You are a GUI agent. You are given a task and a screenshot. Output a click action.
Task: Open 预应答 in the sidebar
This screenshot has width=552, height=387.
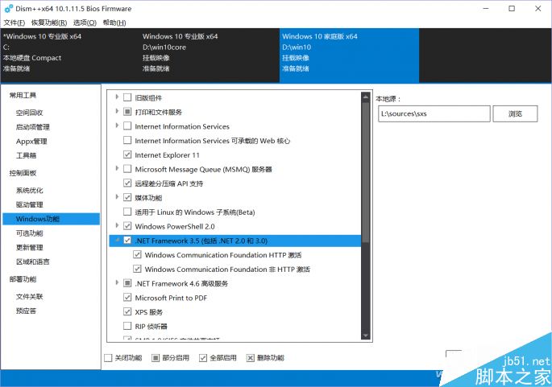coord(26,311)
